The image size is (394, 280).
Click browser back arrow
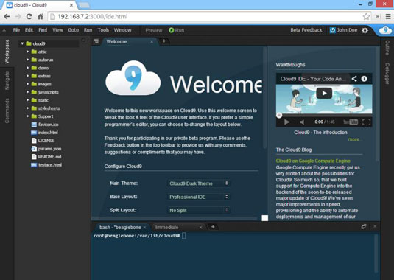tap(7, 17)
